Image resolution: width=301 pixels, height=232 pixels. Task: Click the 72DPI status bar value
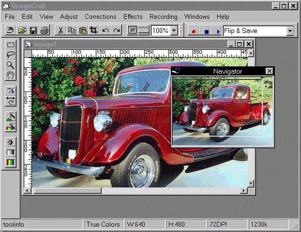pyautogui.click(x=227, y=224)
